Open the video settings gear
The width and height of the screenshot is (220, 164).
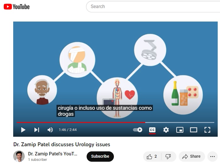pyautogui.click(x=166, y=130)
